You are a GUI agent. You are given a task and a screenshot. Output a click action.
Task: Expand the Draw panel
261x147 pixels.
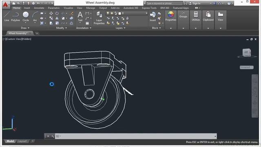click(25, 28)
